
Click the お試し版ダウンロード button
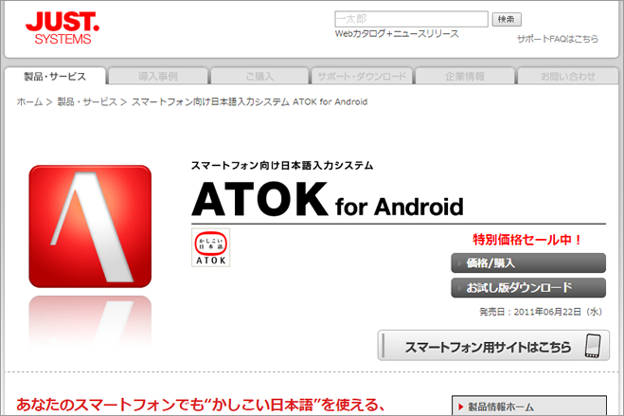(528, 288)
